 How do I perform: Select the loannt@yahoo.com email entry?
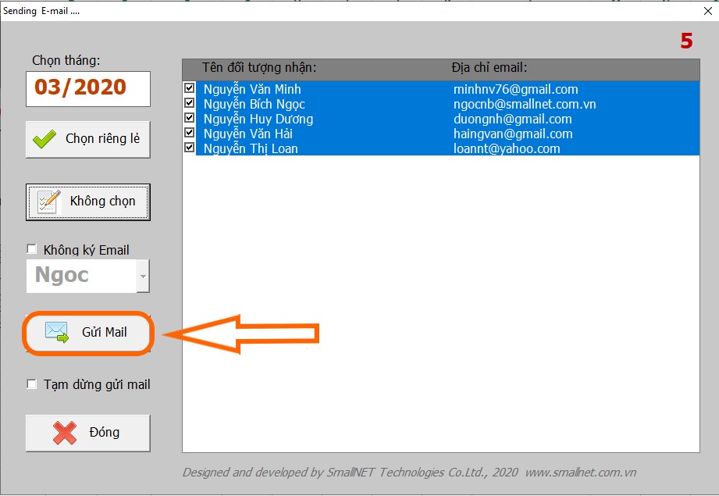pyautogui.click(x=507, y=148)
